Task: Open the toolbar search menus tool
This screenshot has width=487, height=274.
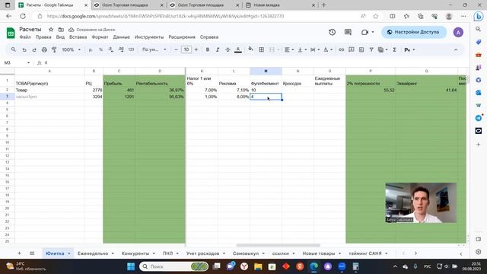Action: 14,49
